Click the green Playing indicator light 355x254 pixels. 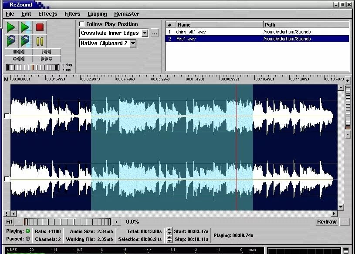[28, 231]
